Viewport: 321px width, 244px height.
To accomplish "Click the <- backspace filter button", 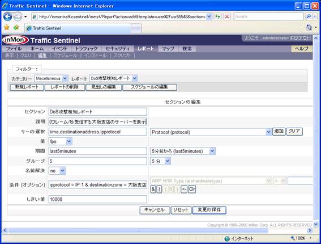I will click(184, 189).
